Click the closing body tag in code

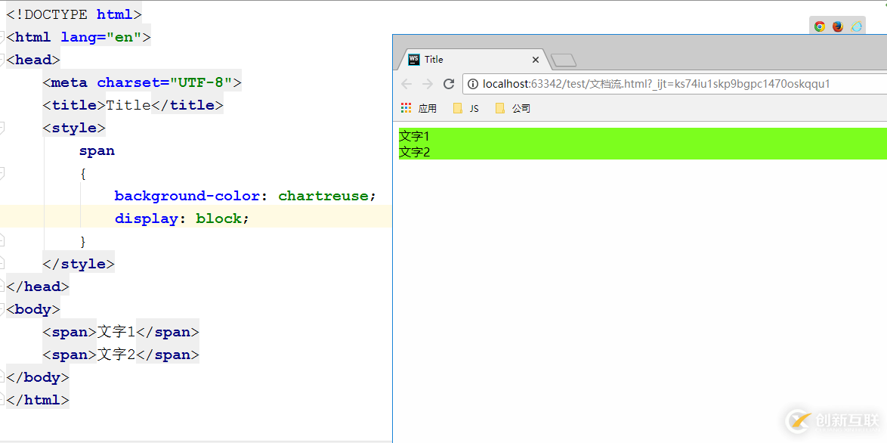tap(38, 376)
